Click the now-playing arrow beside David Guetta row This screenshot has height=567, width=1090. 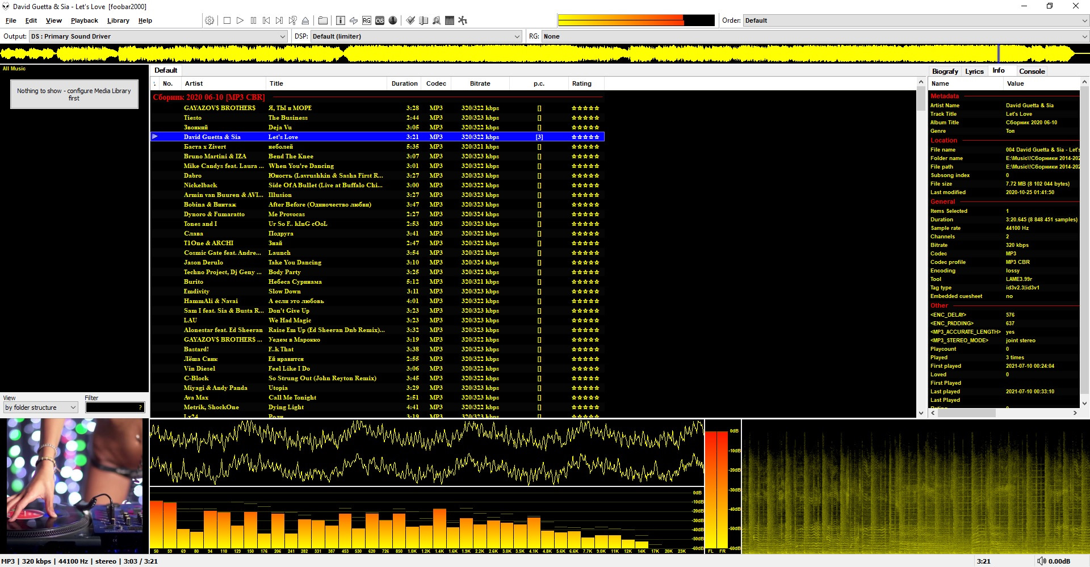[155, 136]
